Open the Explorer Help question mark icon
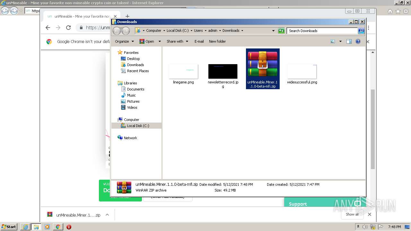This screenshot has width=411, height=231. [358, 41]
